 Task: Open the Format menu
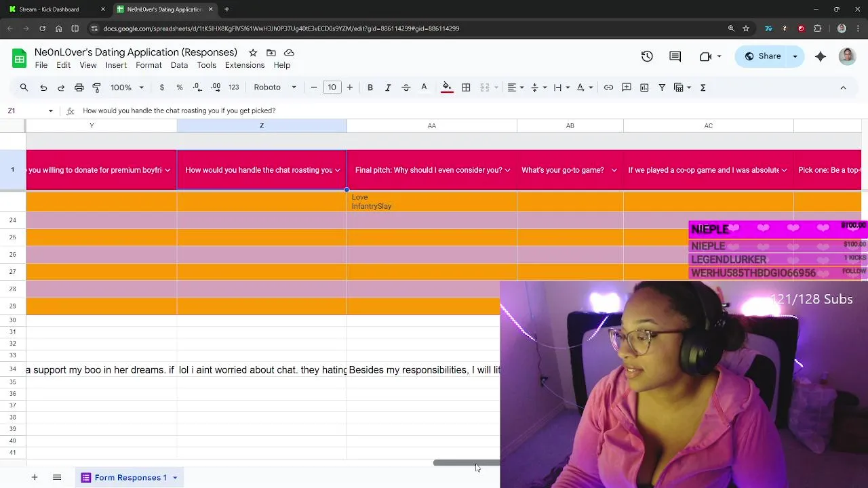point(149,65)
